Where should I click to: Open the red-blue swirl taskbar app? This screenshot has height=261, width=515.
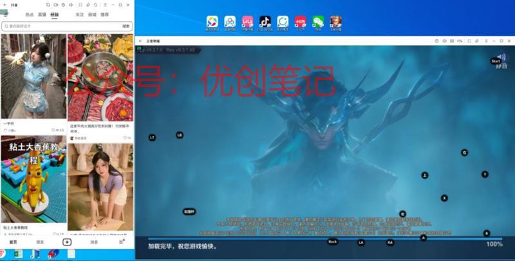tap(53, 254)
